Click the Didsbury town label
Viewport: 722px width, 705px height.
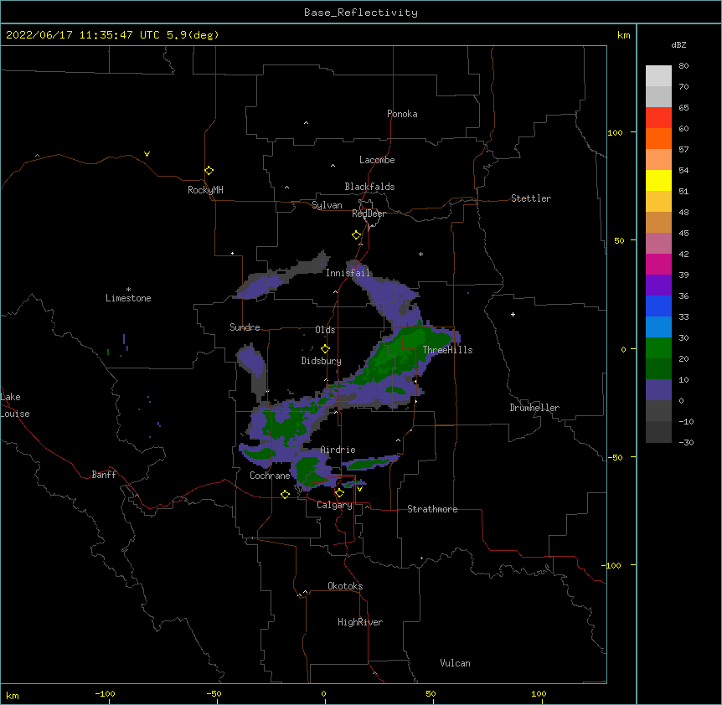pyautogui.click(x=321, y=361)
